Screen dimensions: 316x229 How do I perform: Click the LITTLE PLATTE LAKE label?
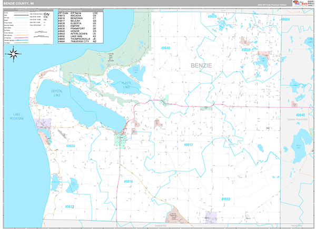pyautogui.click(x=135, y=70)
